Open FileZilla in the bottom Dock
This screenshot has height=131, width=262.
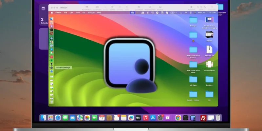coord(203,118)
